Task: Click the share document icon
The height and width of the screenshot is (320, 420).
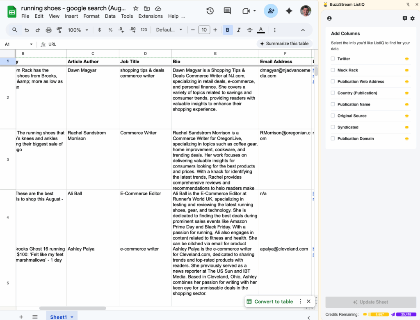Action: pos(271,11)
